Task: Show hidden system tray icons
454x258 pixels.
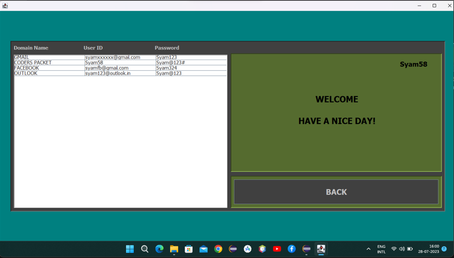Action: point(368,249)
